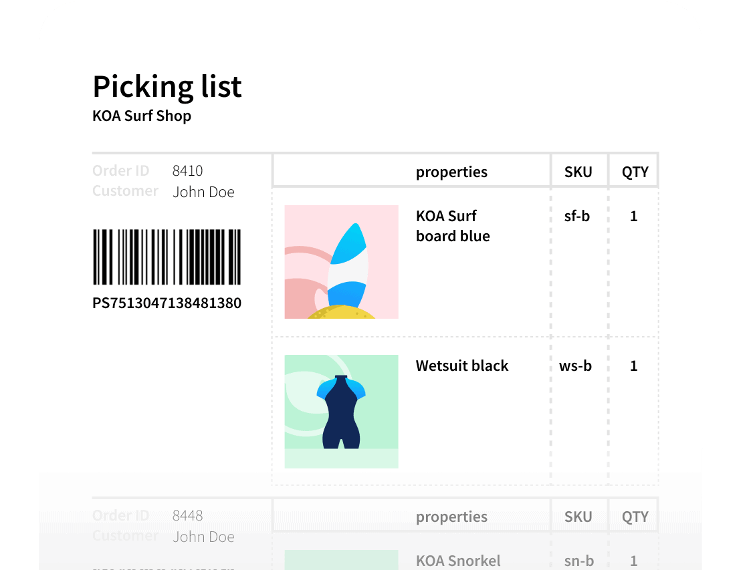Click SKU code sf-b
The height and width of the screenshot is (570, 741).
tap(576, 216)
